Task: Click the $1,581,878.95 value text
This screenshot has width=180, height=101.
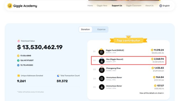Action: click(158, 62)
